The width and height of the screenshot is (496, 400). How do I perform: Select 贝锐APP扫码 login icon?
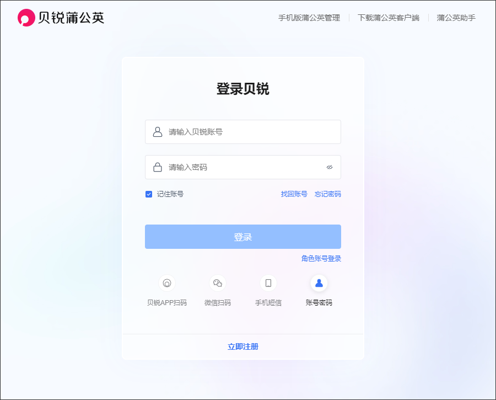pyautogui.click(x=167, y=283)
